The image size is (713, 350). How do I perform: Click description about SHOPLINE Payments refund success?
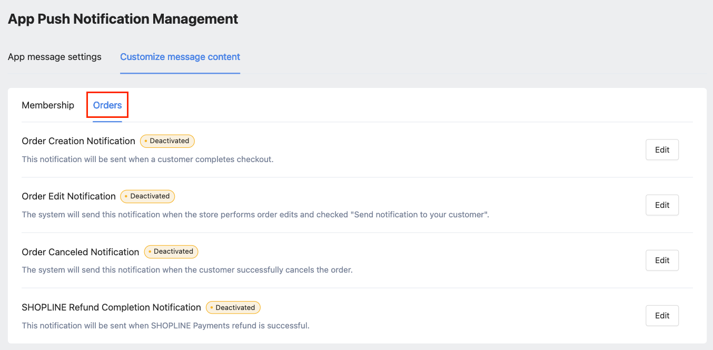[x=165, y=325]
